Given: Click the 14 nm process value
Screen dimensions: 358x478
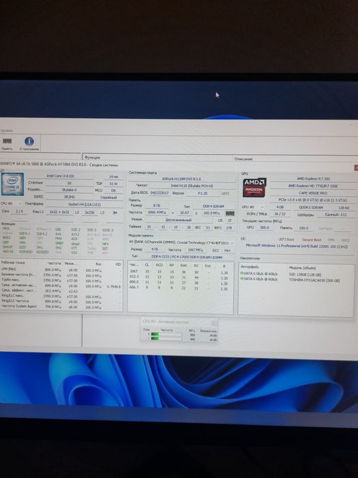Looking at the screenshot, I should 113,176.
